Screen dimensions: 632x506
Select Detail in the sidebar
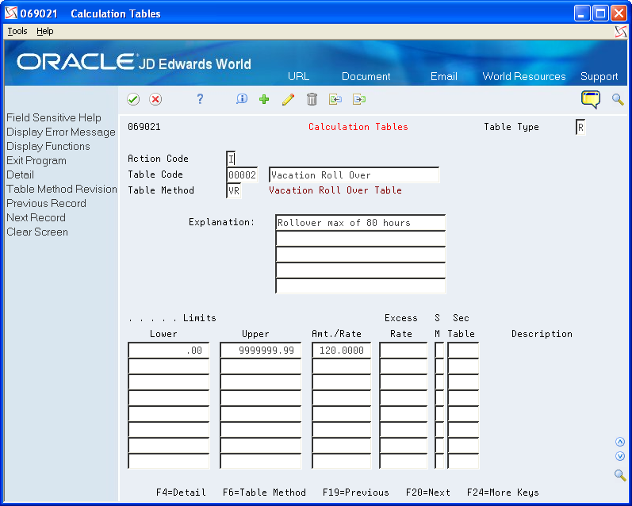coord(20,175)
